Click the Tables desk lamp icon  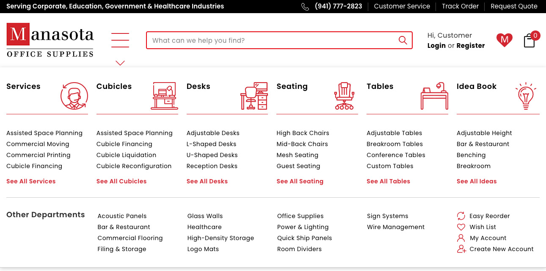coord(434,96)
